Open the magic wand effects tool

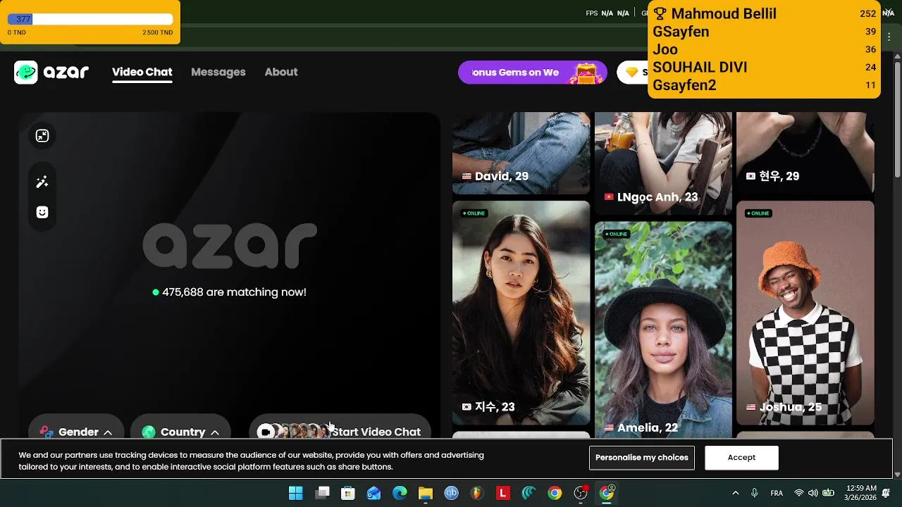(x=42, y=182)
